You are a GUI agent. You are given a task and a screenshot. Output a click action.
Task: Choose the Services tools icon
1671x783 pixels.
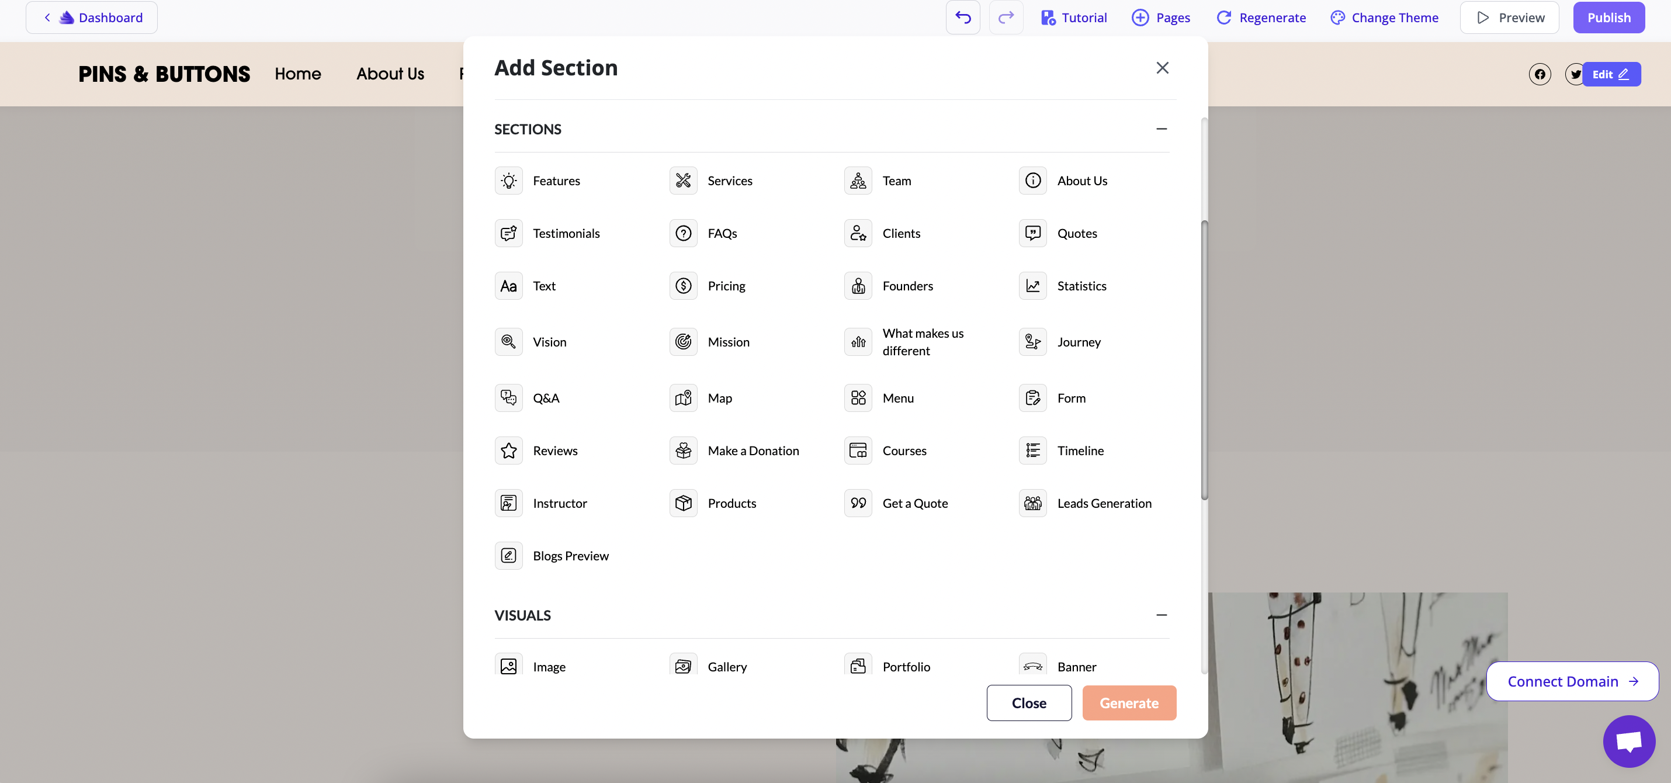tap(683, 181)
